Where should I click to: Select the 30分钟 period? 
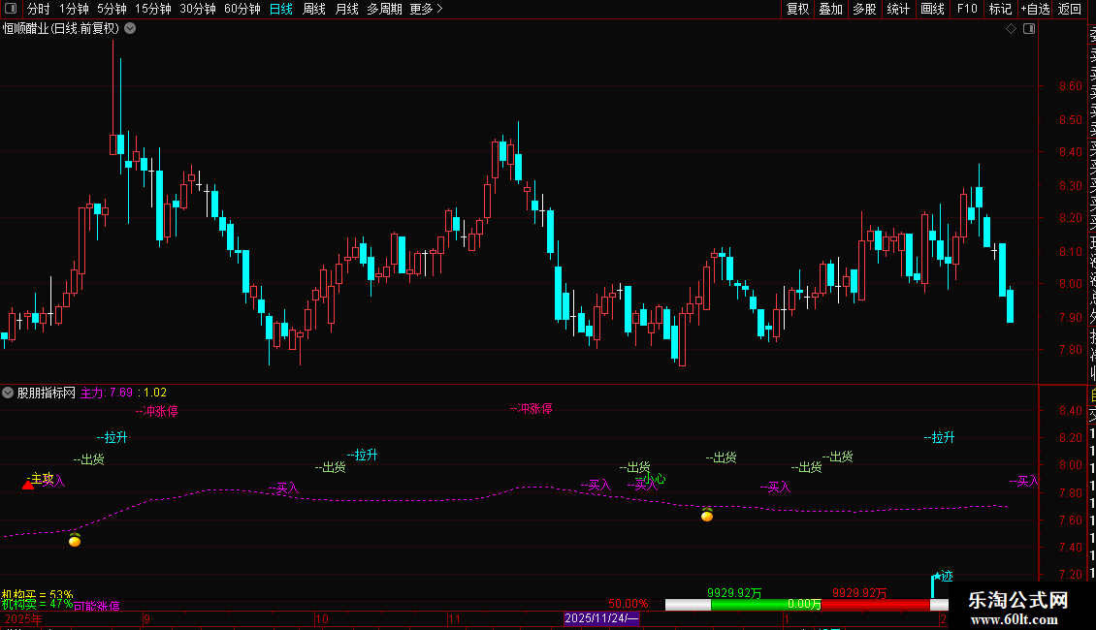[197, 9]
